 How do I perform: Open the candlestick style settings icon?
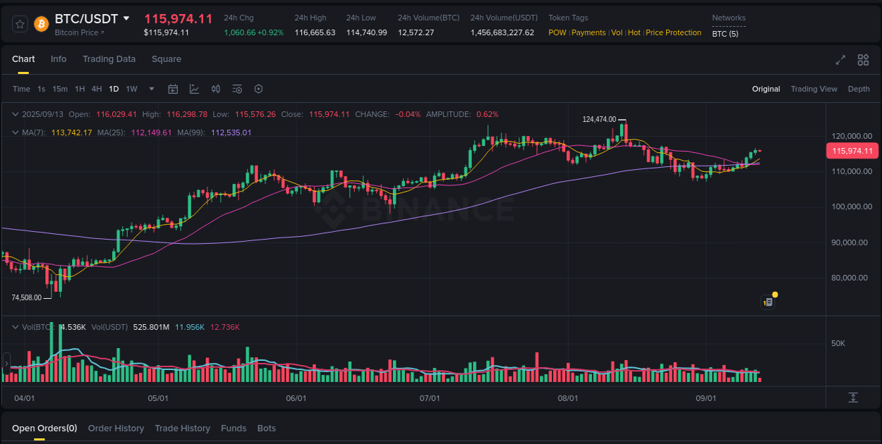click(x=216, y=89)
